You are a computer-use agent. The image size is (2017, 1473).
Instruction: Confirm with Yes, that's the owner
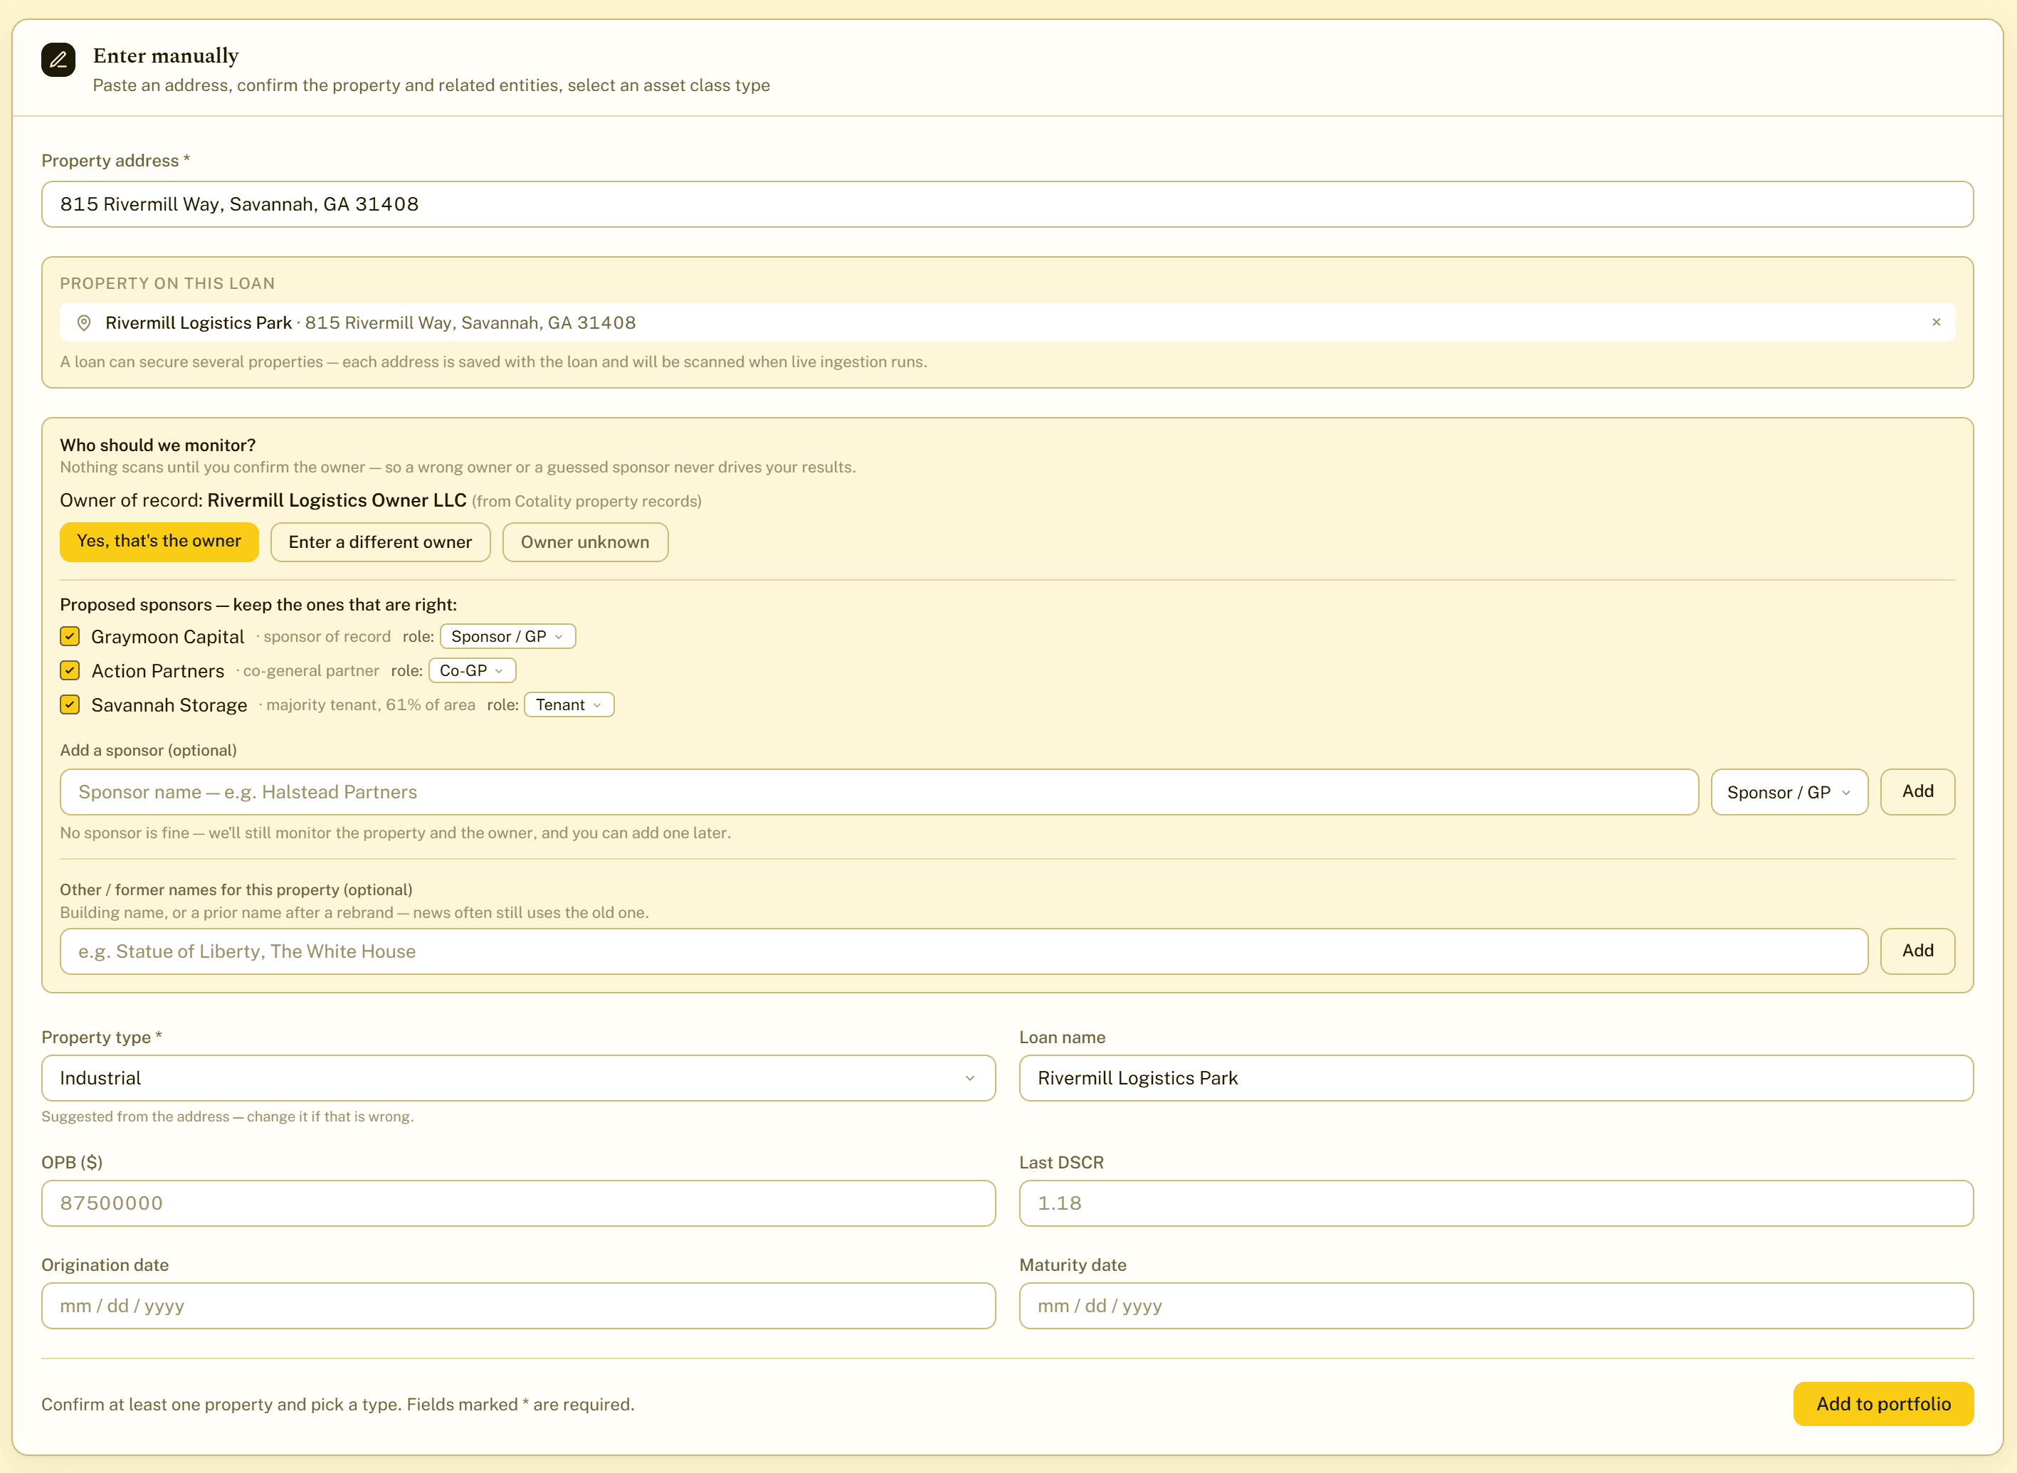tap(159, 542)
